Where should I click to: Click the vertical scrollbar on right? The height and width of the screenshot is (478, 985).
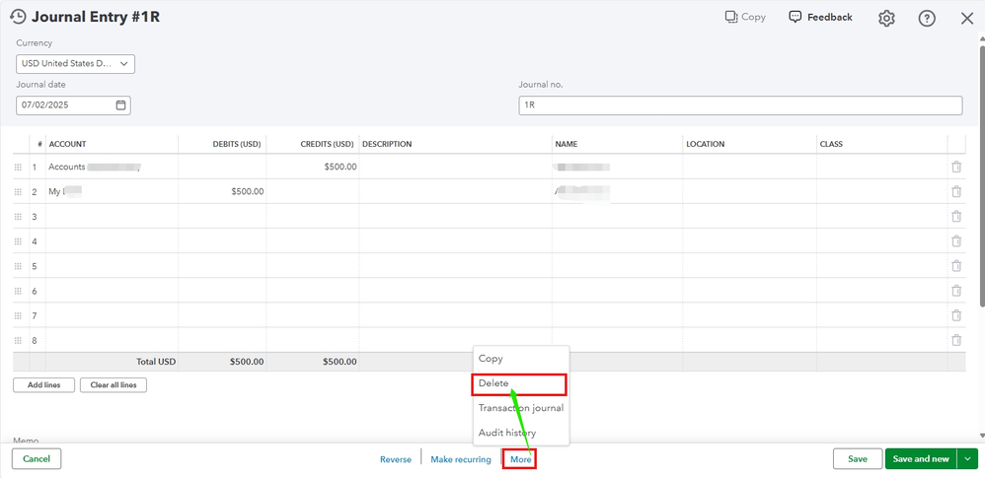pyautogui.click(x=981, y=175)
